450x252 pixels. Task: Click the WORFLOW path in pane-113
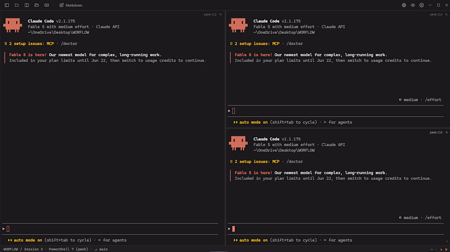284,32
